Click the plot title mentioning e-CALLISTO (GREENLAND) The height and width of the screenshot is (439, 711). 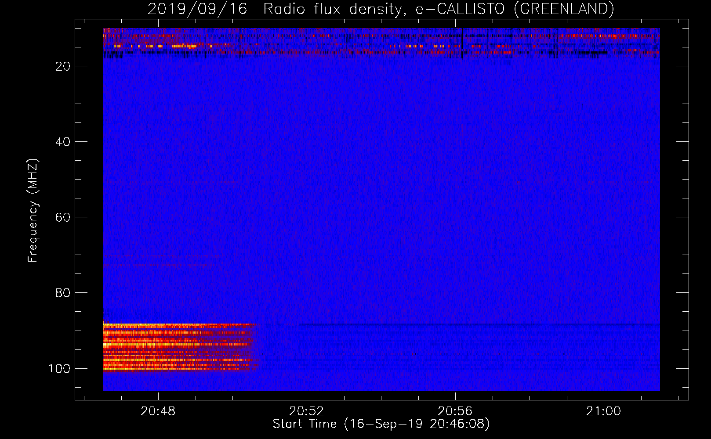[x=381, y=9]
